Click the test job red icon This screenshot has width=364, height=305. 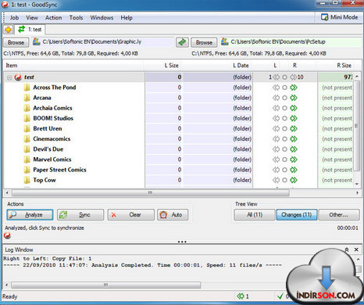tap(18, 77)
